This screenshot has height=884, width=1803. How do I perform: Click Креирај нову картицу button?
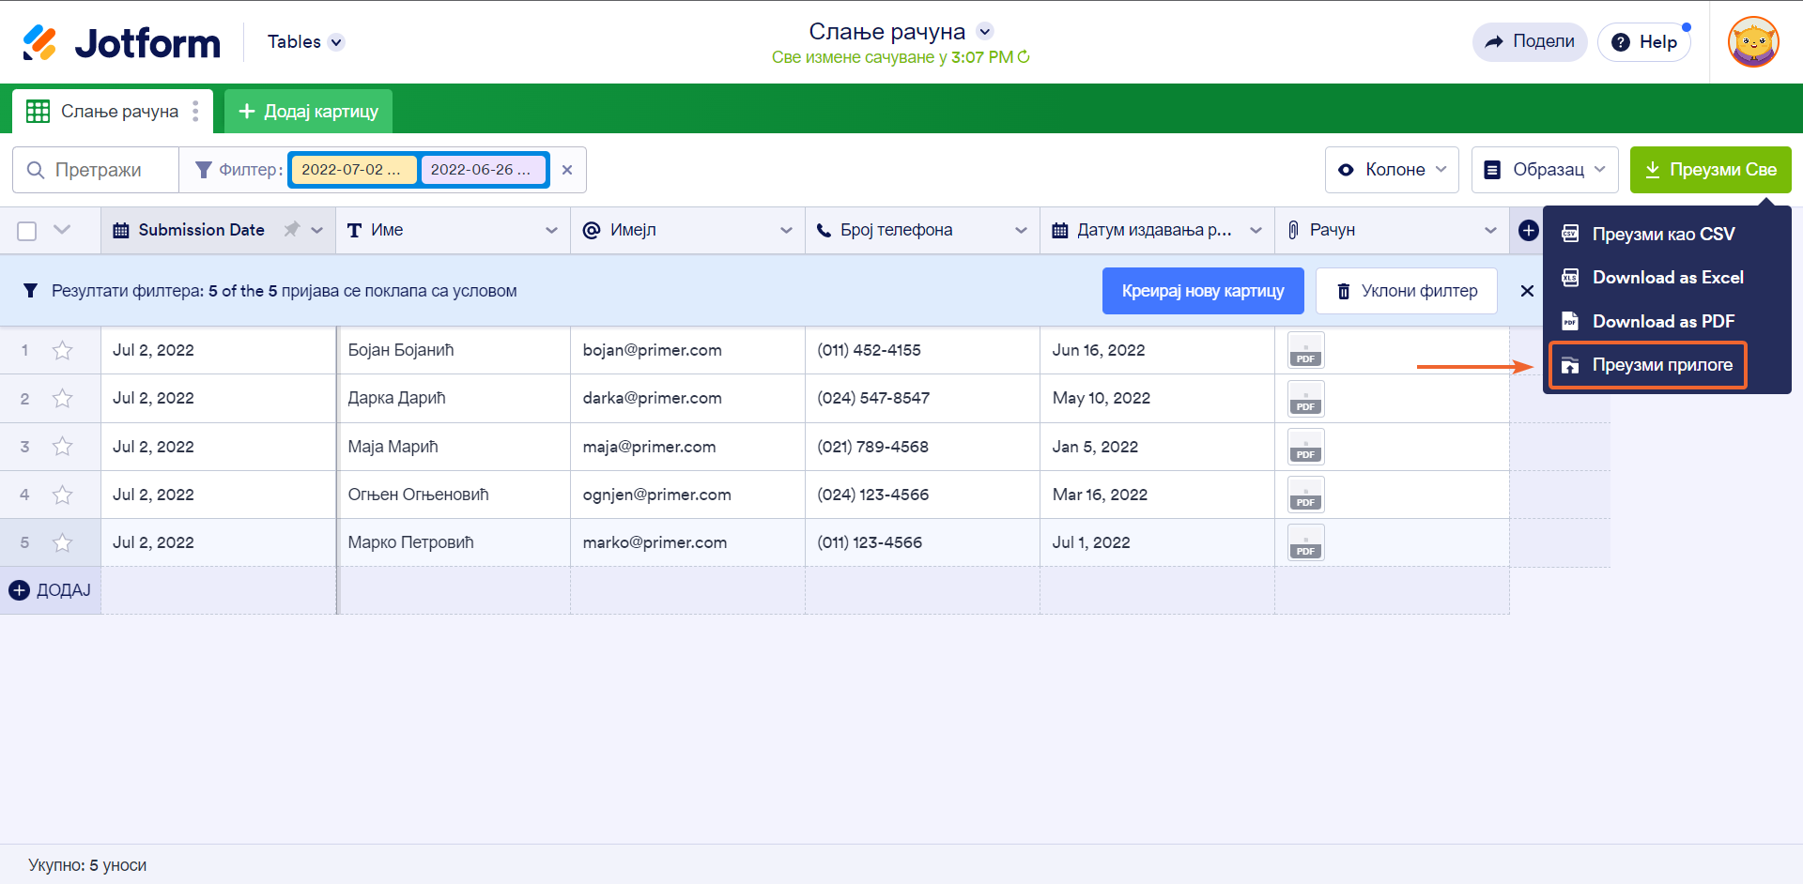1202,291
